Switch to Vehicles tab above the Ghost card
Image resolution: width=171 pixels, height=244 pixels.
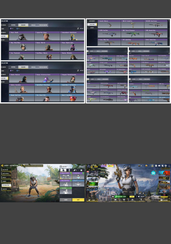[33, 25]
